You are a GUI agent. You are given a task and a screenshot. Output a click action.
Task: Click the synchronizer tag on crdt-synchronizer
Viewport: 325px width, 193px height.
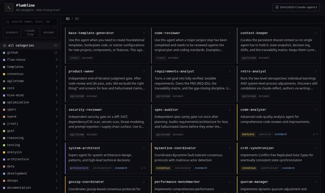pos(269,168)
